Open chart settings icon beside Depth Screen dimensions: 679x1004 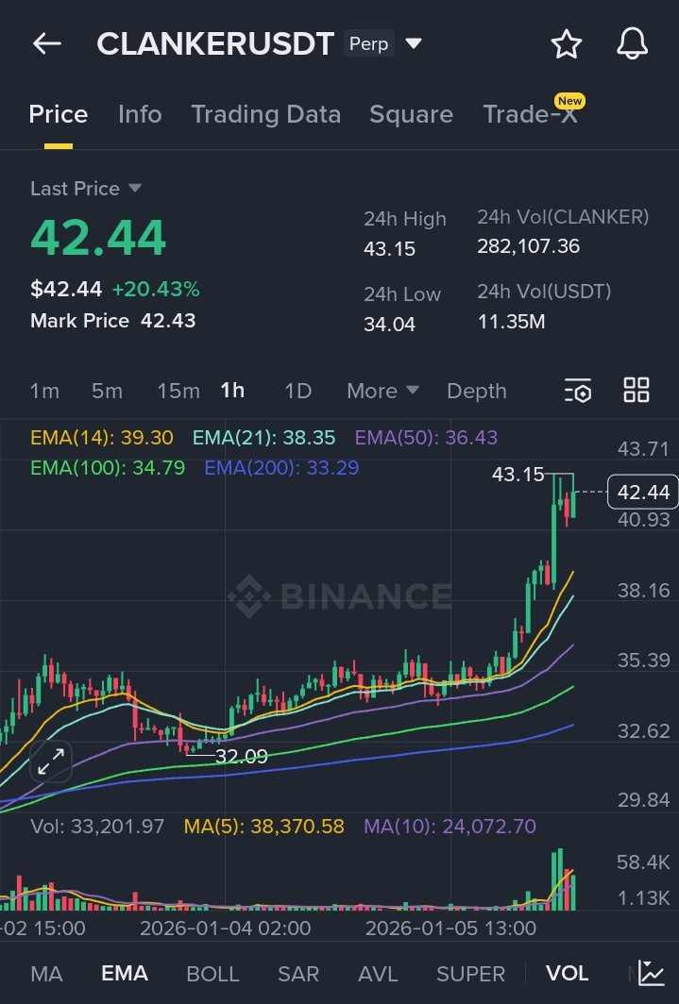(578, 390)
